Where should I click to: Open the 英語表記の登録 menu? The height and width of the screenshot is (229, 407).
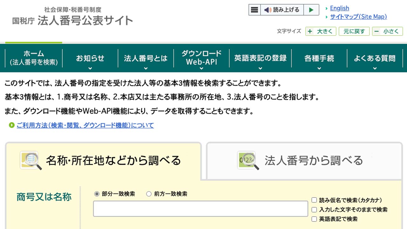pyautogui.click(x=260, y=58)
